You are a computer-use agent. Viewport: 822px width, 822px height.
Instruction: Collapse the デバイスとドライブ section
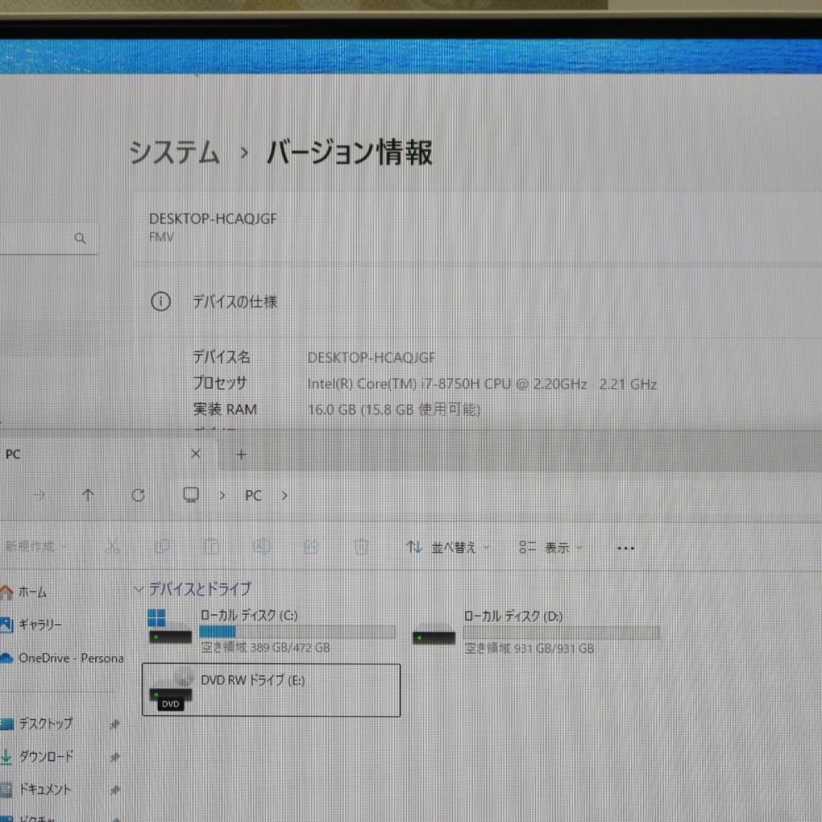coord(139,588)
